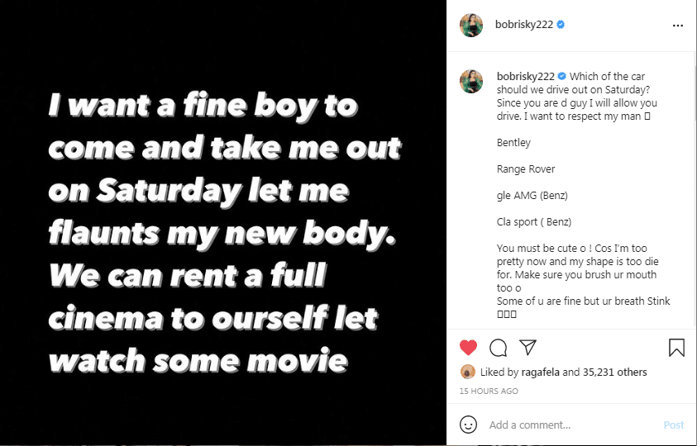Click the "Range Rover" line in the caption
Viewport: 697px width, 446px height.
526,169
